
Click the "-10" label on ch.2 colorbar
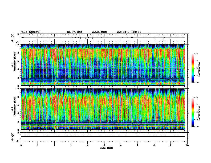[197, 127]
